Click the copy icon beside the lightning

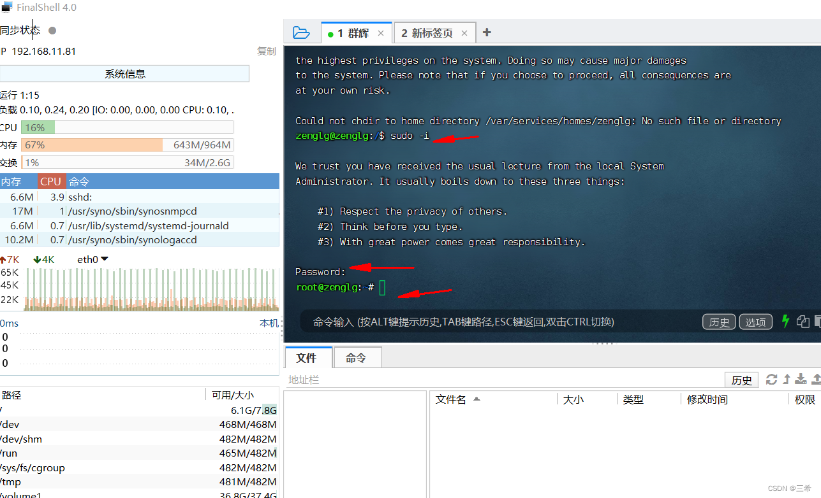pyautogui.click(x=803, y=322)
